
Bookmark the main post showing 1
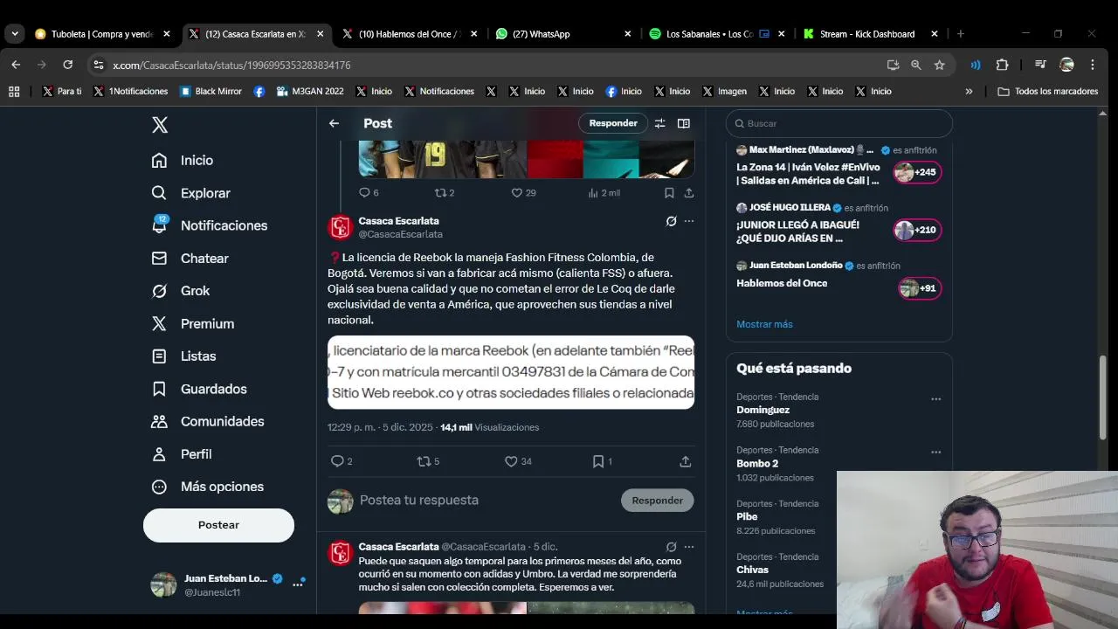(598, 461)
